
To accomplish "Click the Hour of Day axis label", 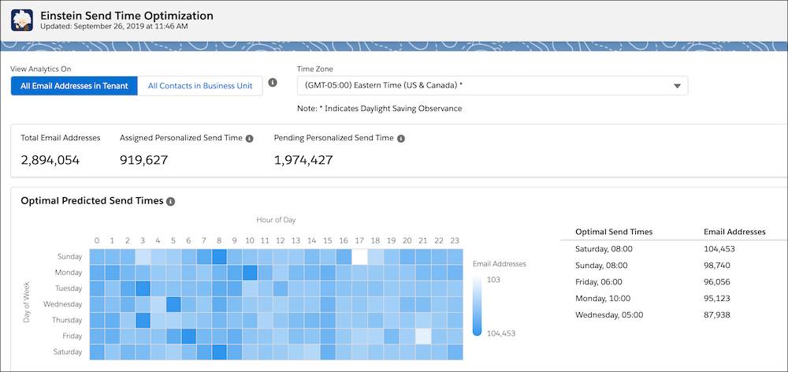I will tap(276, 220).
